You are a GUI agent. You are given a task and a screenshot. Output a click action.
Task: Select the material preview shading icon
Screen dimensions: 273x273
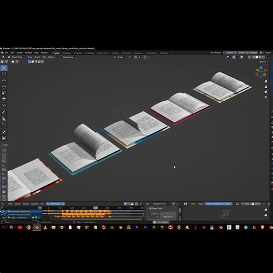[260, 57]
